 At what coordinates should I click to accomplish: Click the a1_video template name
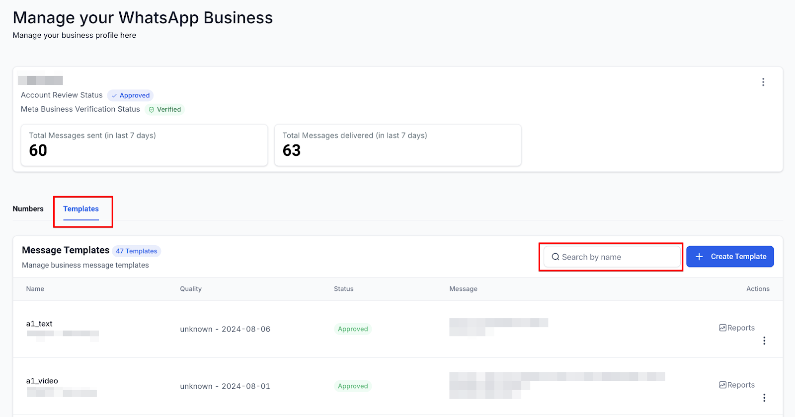[x=42, y=381]
